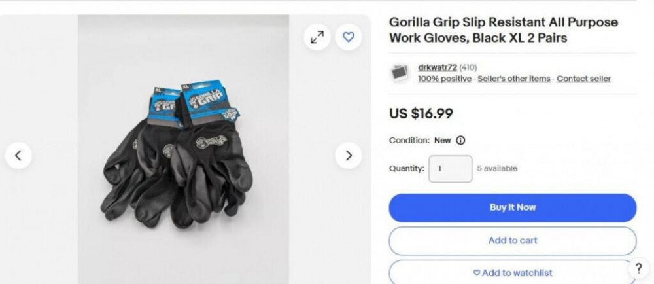Screen dimensions: 654x284
Task: Click the heart icon on product image
Action: click(349, 37)
